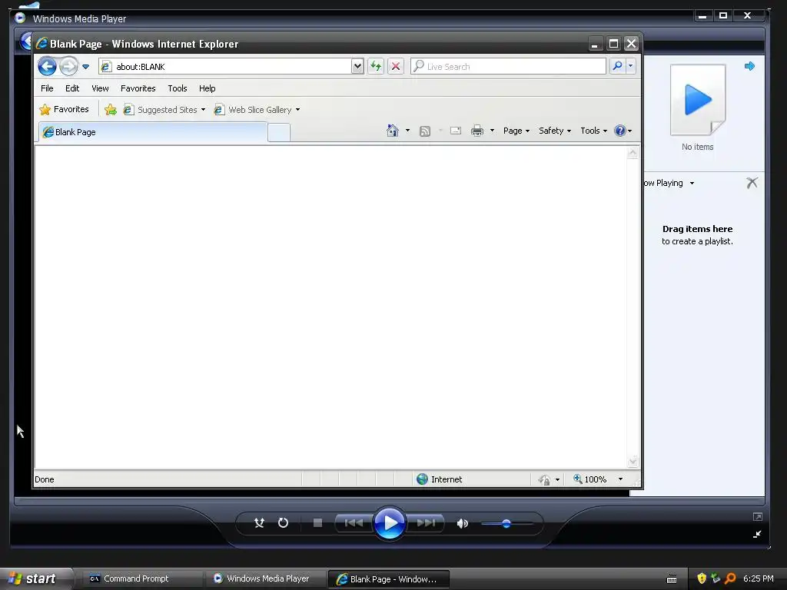Refresh the page with the green arrows

tap(375, 66)
